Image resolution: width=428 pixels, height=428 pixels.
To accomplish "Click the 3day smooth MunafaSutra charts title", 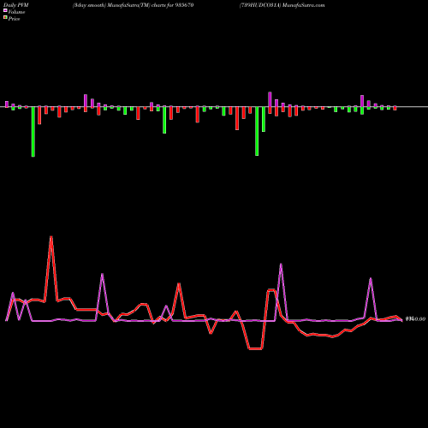I will pyautogui.click(x=133, y=5).
